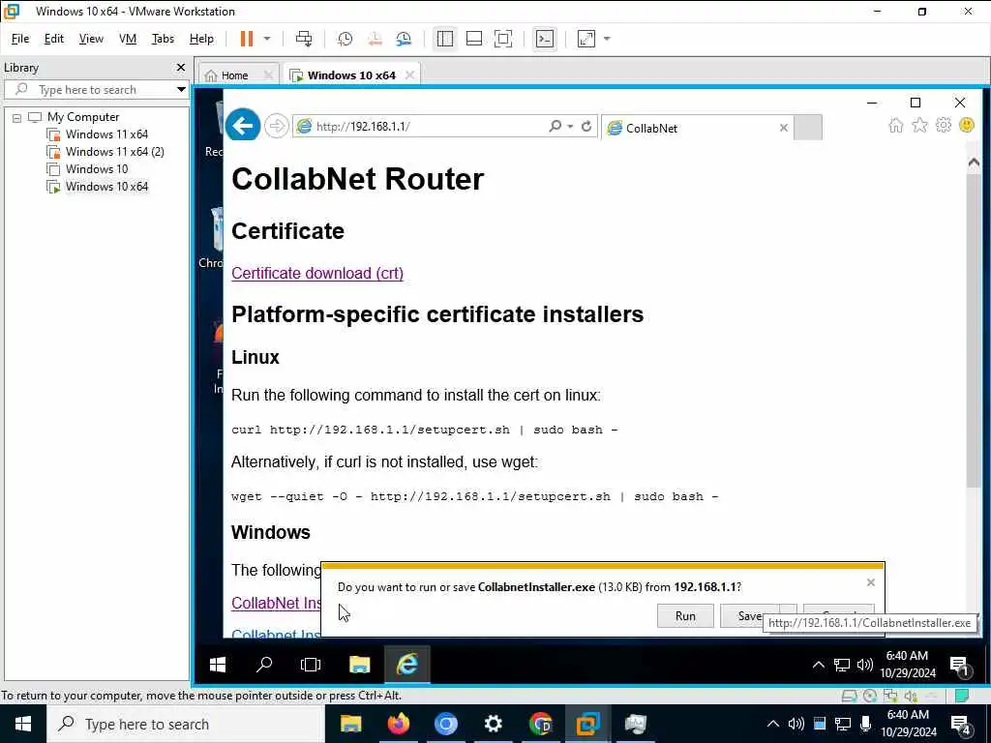Send Ctrl+Alt+Del to the virtual machine
The height and width of the screenshot is (743, 991).
coord(304,39)
